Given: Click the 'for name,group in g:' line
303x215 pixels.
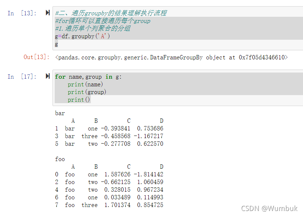Looking at the screenshot, I should click(88, 77).
